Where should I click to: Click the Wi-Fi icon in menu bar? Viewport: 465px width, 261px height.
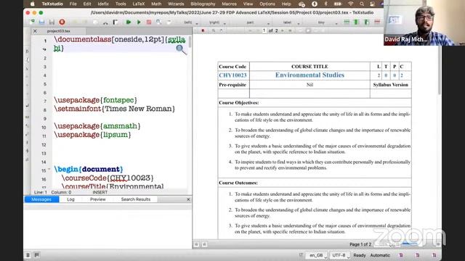350,4
